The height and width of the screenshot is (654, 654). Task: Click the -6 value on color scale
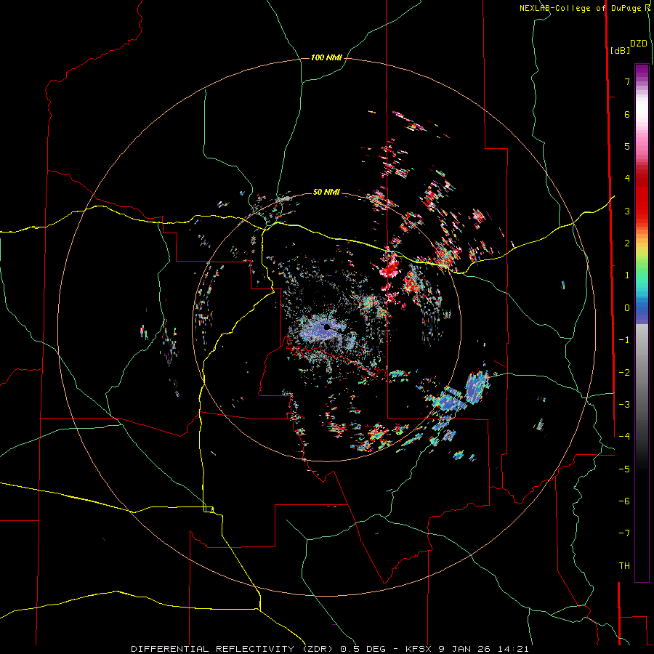tap(624, 501)
